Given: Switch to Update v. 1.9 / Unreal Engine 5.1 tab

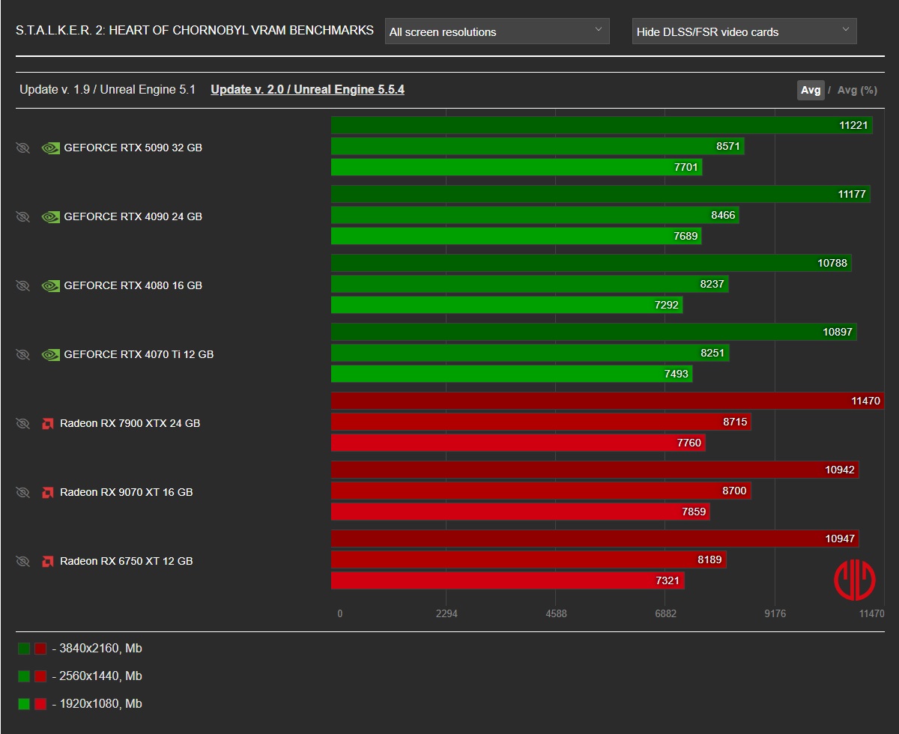Looking at the screenshot, I should click(107, 89).
